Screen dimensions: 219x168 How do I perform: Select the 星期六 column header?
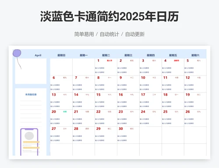coord(195,55)
